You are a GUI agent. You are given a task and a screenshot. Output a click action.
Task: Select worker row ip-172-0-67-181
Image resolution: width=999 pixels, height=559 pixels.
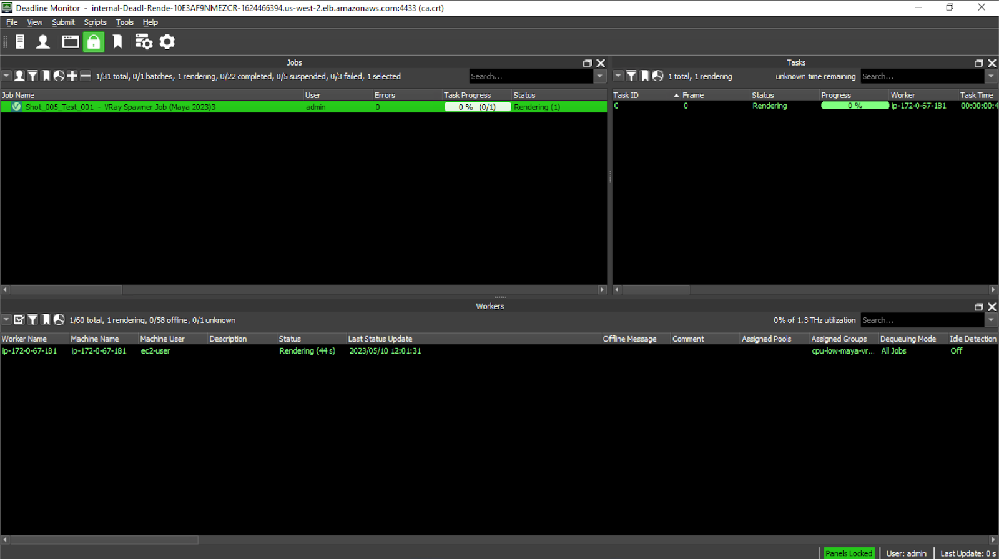click(x=499, y=350)
